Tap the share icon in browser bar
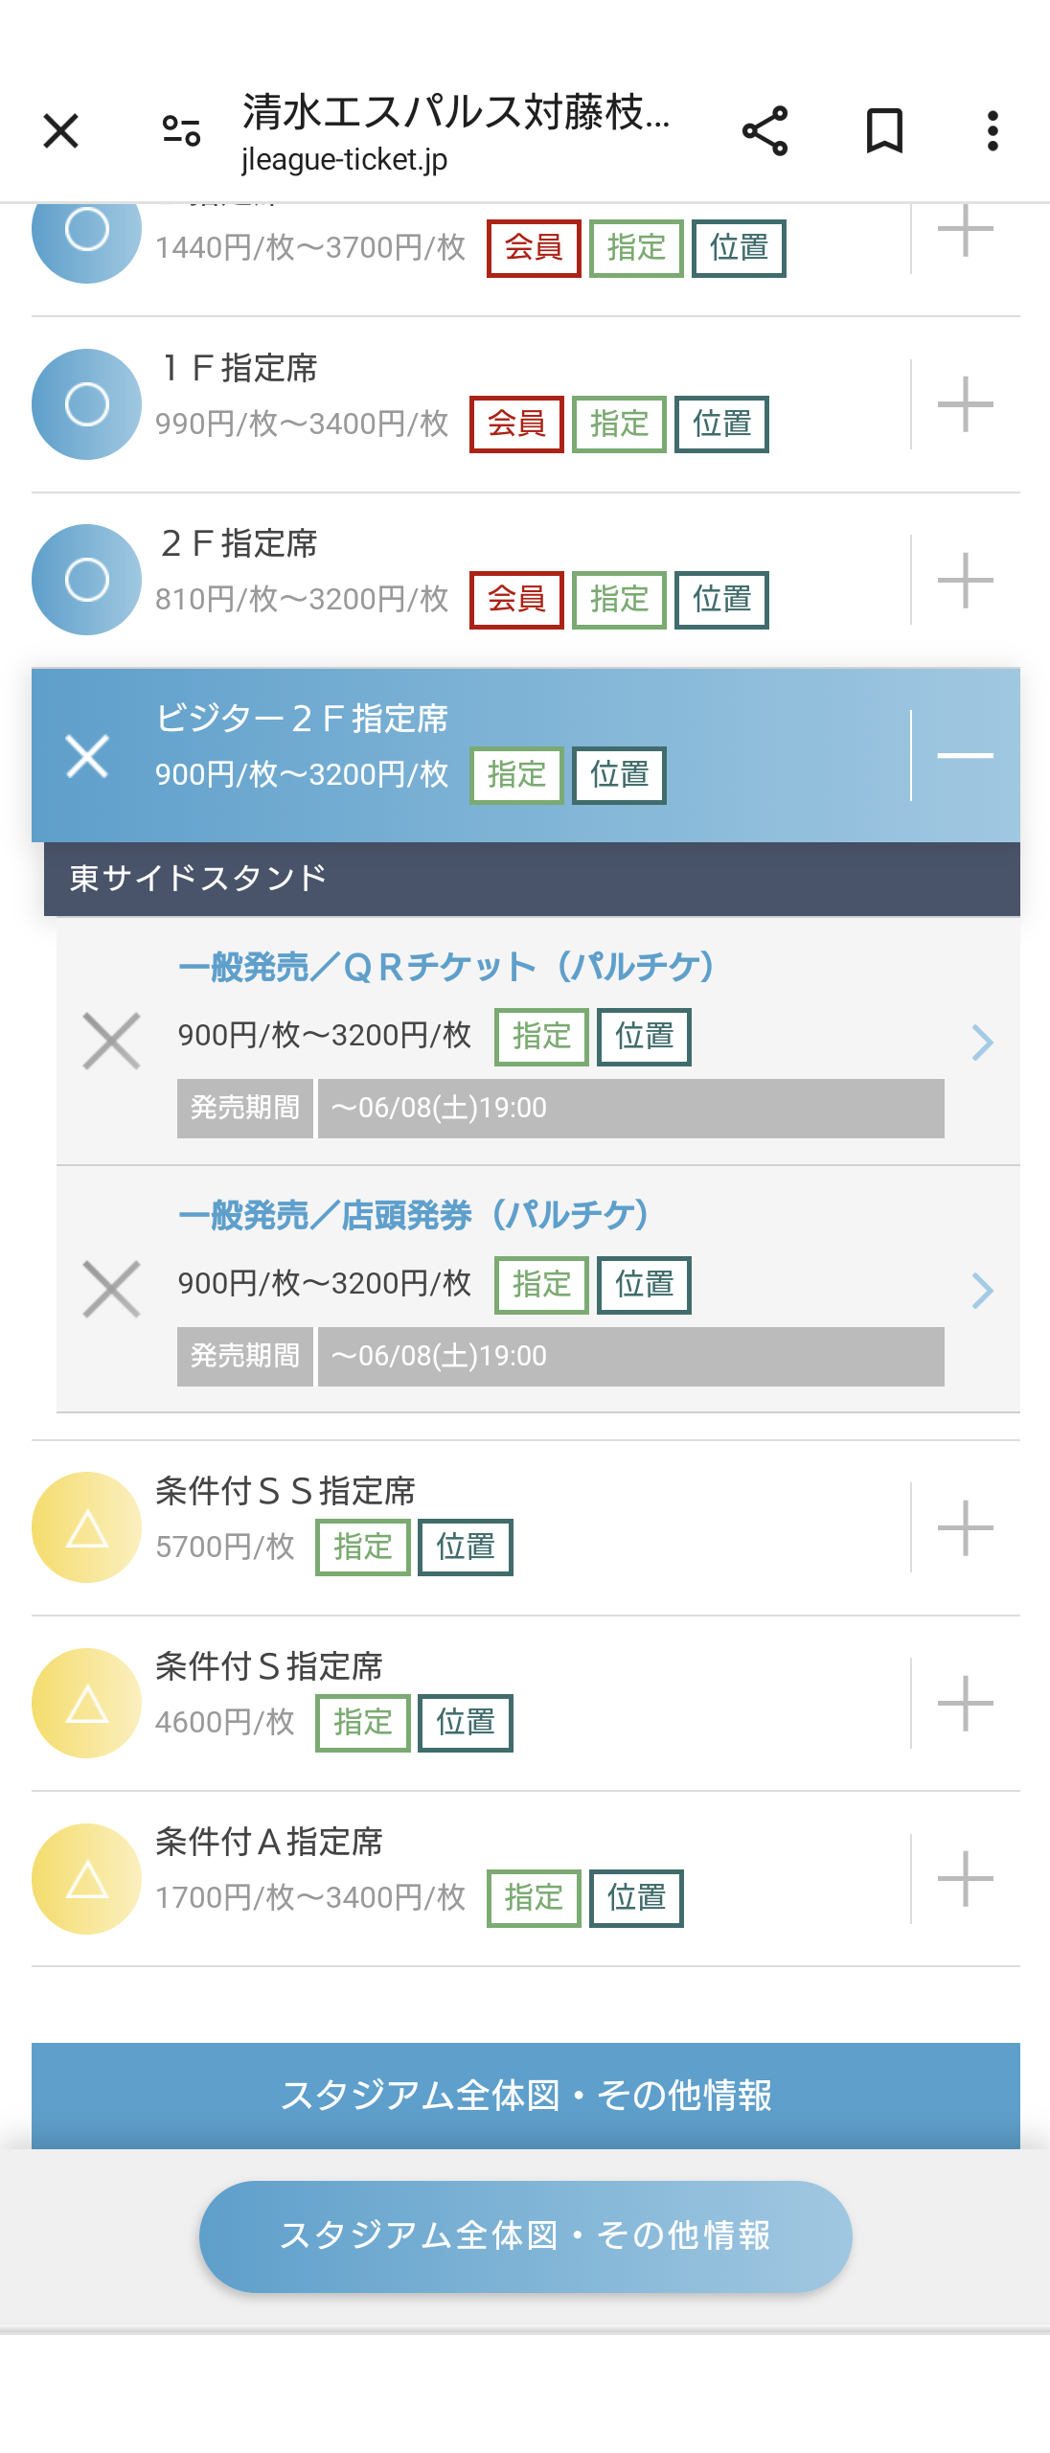This screenshot has height=2453, width=1050. coord(765,131)
